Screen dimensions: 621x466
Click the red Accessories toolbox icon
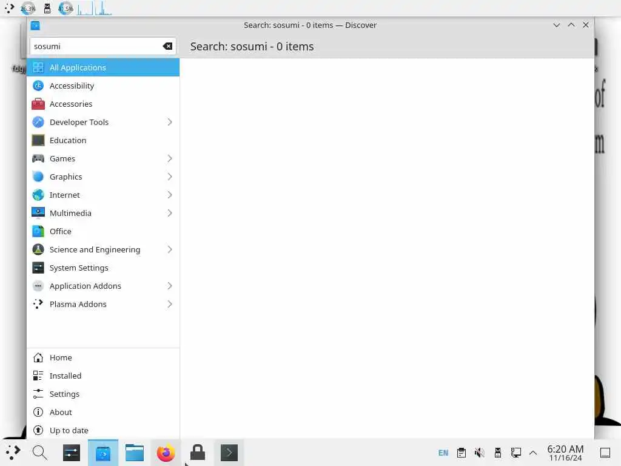pyautogui.click(x=38, y=104)
